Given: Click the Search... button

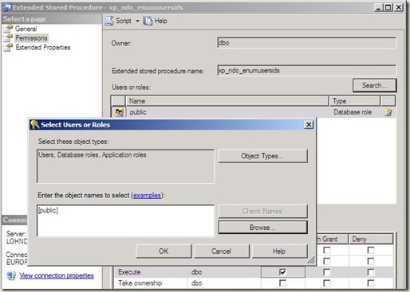Looking at the screenshot, I should tap(374, 85).
